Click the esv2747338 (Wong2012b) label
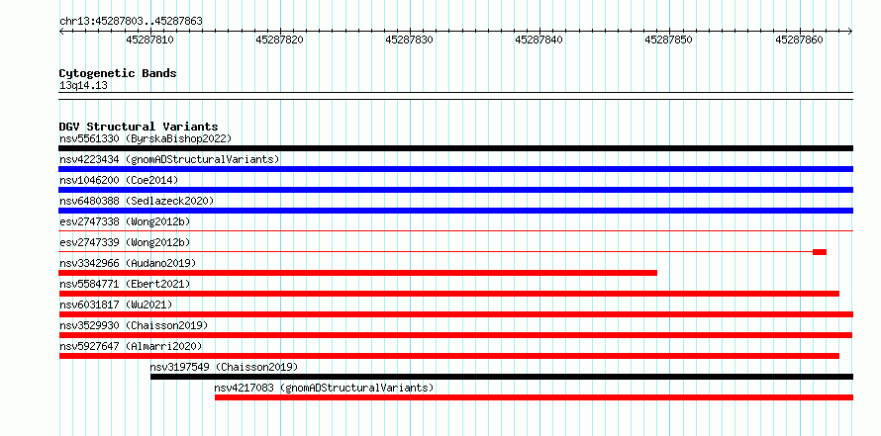 125,221
